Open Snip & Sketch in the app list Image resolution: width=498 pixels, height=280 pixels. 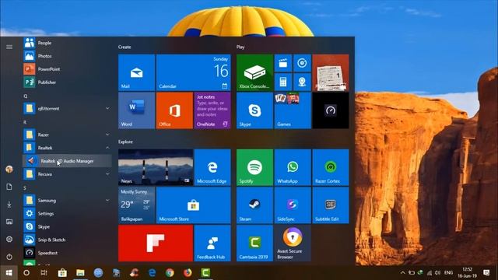68,240
